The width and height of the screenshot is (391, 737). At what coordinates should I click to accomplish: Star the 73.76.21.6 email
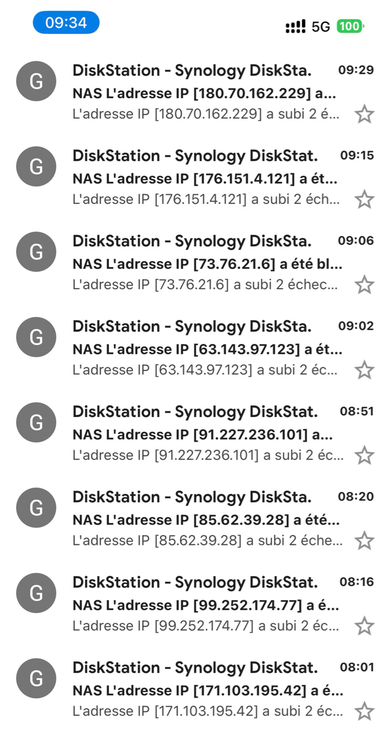pyautogui.click(x=365, y=285)
